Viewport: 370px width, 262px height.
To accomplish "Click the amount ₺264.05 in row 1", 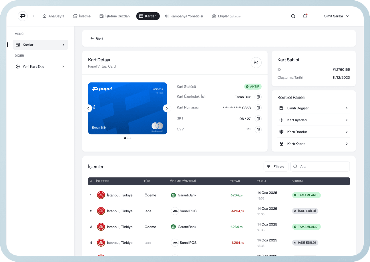I will [x=236, y=196].
